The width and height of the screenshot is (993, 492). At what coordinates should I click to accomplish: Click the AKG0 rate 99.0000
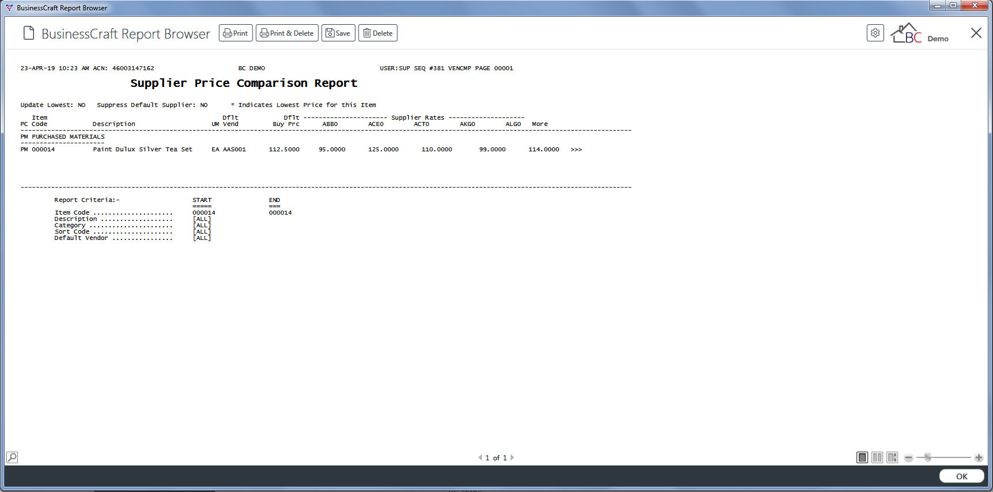(492, 150)
